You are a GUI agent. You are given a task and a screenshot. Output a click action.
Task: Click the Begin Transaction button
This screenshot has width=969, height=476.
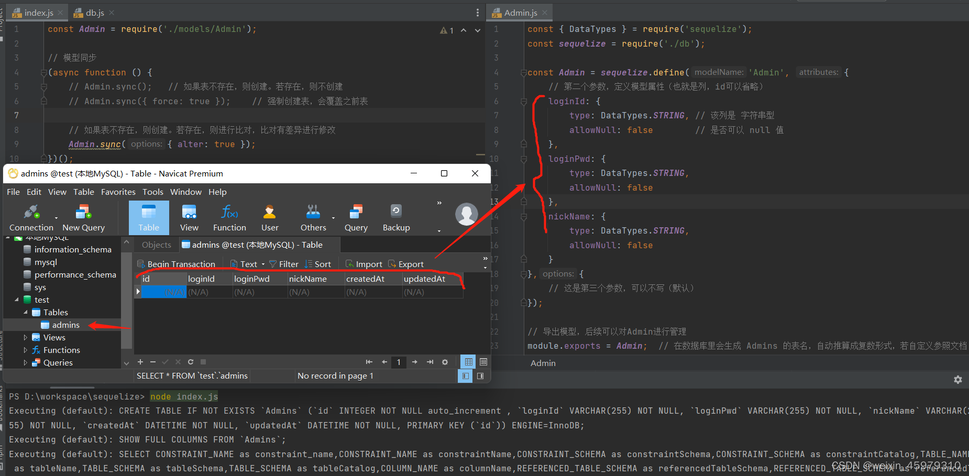pyautogui.click(x=177, y=263)
